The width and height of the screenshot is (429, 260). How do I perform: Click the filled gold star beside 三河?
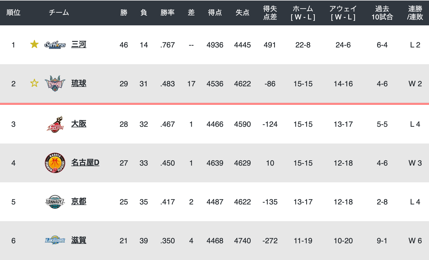(34, 44)
